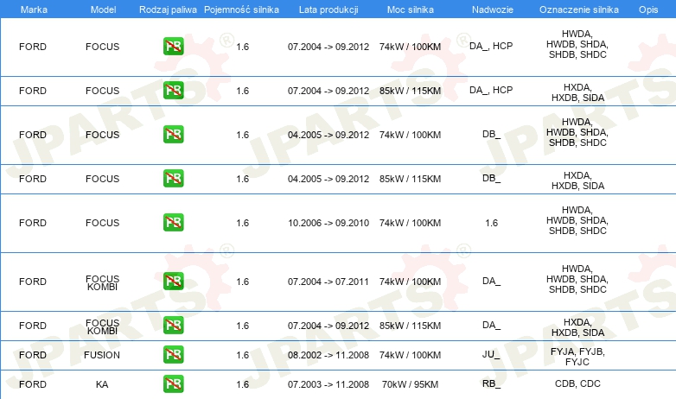Screen dimensions: 676x399
Task: Click the DA_ body code in the 07.2011 row
Action: click(x=492, y=281)
